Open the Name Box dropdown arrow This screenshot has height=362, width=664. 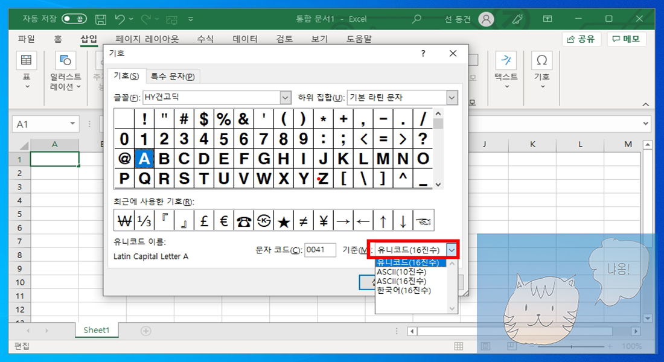[x=72, y=124]
